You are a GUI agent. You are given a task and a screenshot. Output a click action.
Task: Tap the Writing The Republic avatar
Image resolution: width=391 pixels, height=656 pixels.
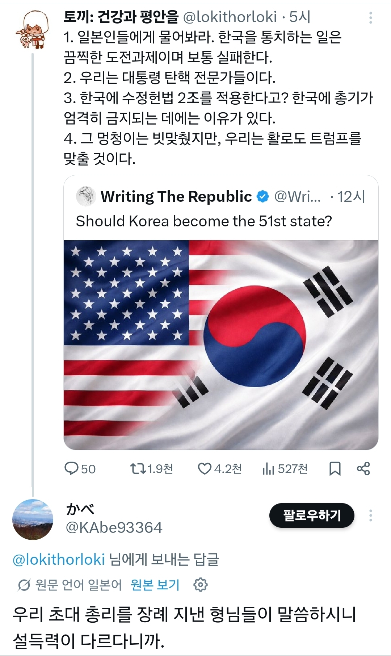(x=86, y=196)
